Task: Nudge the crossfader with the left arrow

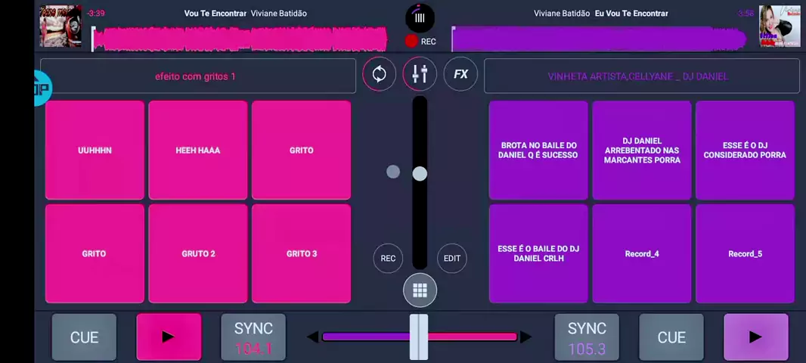Action: (312, 337)
